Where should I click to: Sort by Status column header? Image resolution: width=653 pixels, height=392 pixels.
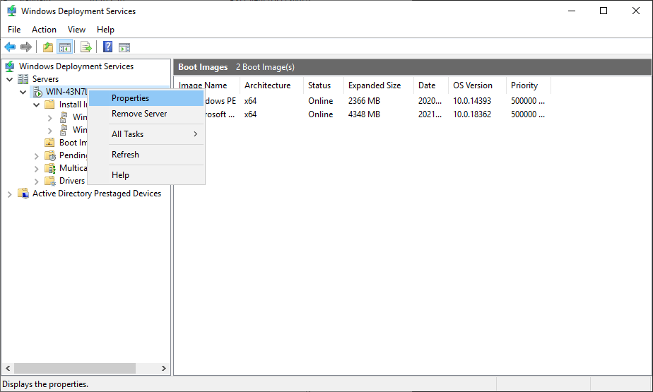(x=324, y=85)
